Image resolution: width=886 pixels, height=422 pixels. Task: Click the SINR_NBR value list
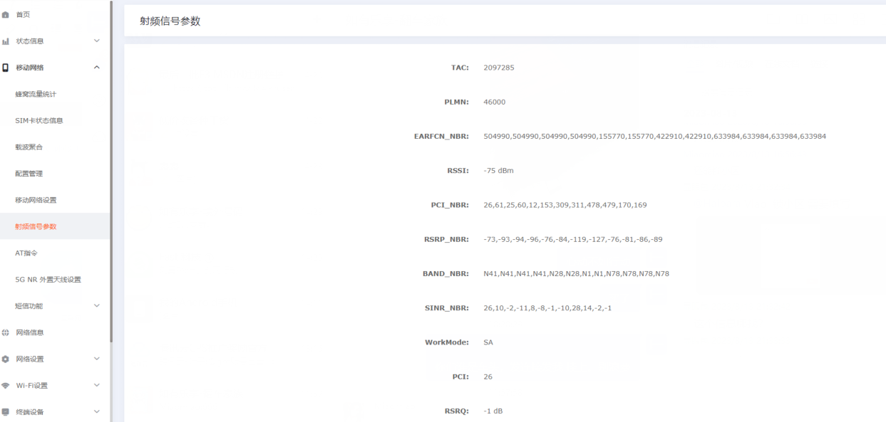pyautogui.click(x=547, y=308)
